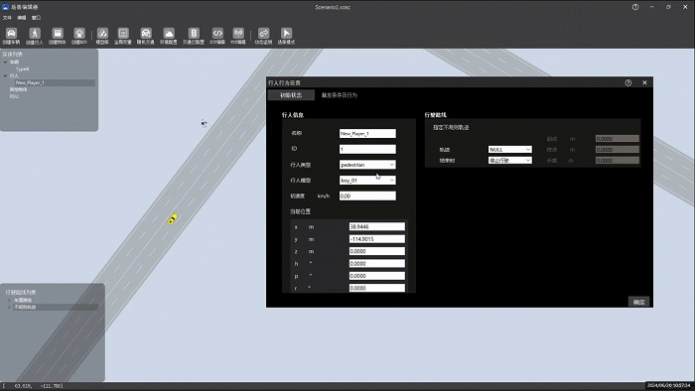Click the x position coordinate field

point(376,226)
